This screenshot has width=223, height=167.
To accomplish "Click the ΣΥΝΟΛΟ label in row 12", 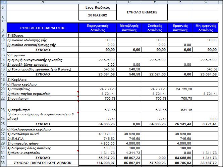I will tap(43, 50).
